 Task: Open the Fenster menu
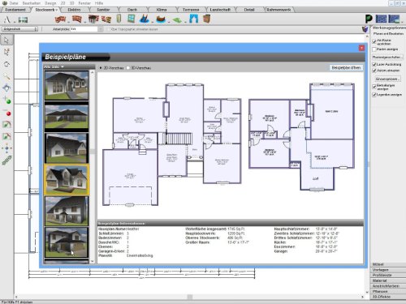pyautogui.click(x=84, y=3)
